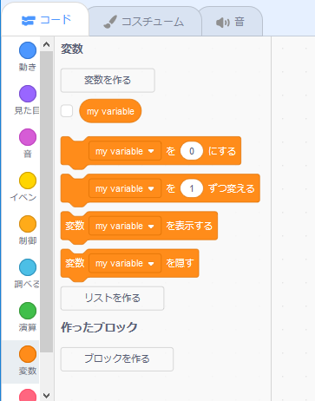Image resolution: width=315 pixels, height=401 pixels.
Task: Select the purple 見た目 (Looks) category circle
Action: 28,94
